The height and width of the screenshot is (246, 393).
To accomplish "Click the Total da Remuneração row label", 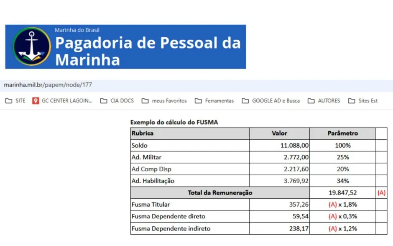I will coord(219,193).
